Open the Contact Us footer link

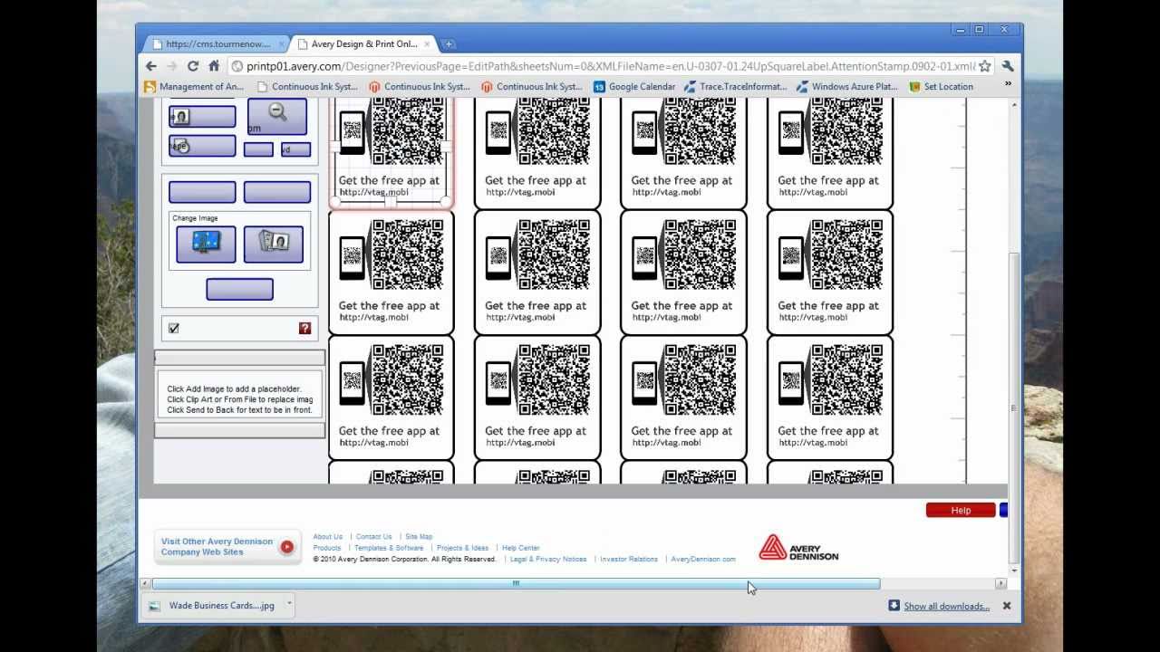click(x=374, y=537)
